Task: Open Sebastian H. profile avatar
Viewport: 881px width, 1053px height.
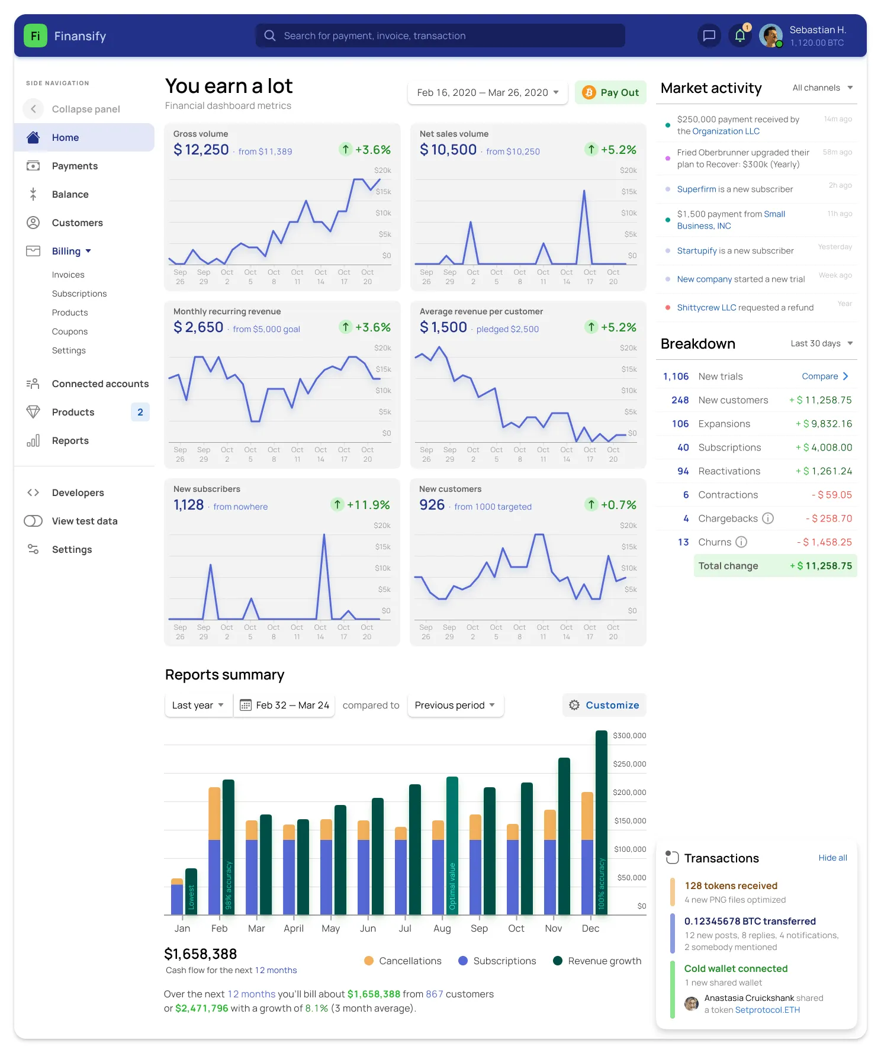Action: [x=771, y=36]
